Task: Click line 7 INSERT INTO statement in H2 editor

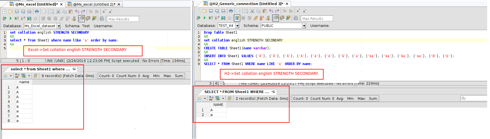Action: [x=329, y=56]
